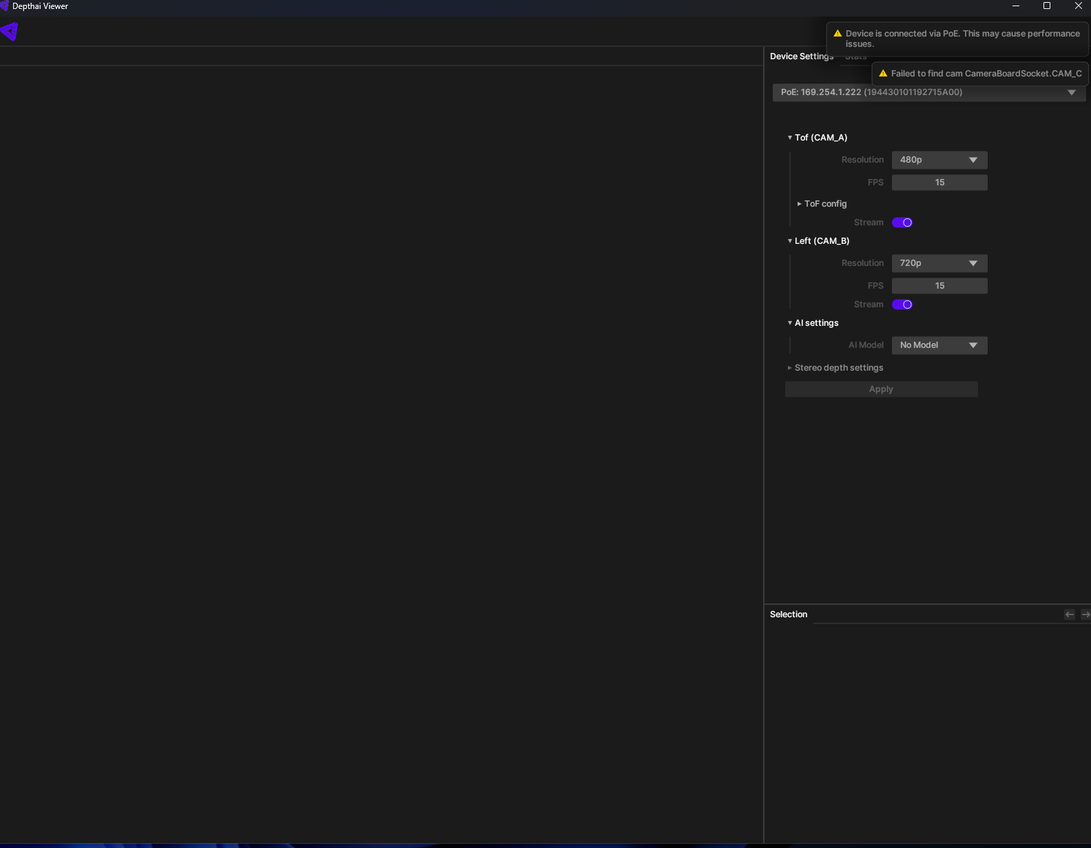The image size is (1091, 848).
Task: Click the Left (CAM_B) FPS value field
Action: (939, 286)
